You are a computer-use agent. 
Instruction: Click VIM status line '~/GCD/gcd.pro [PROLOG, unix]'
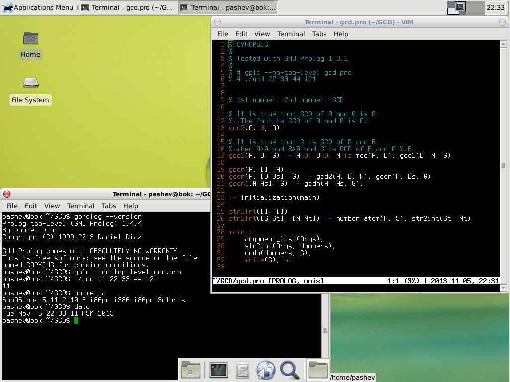[x=268, y=281]
